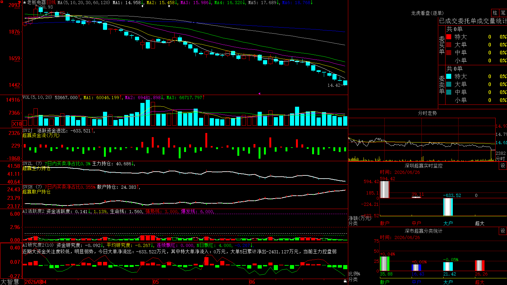The width and height of the screenshot is (507, 285).
Task: Click the X10 volume scale box
Action: [x=17, y=124]
